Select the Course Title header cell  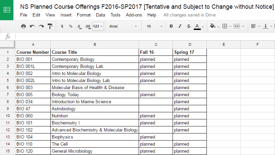click(x=95, y=52)
